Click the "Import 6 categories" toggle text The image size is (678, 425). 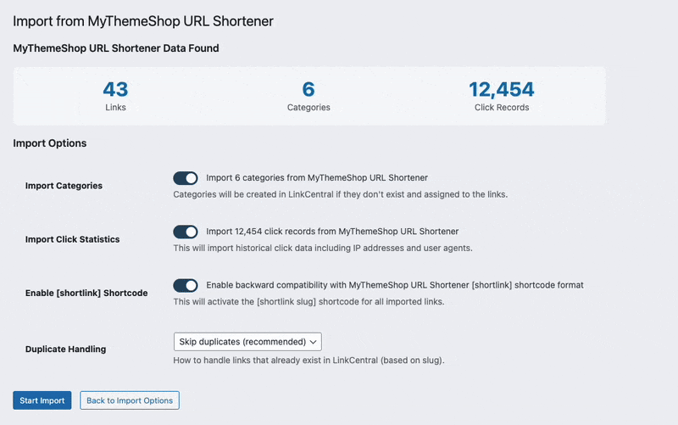[317, 178]
